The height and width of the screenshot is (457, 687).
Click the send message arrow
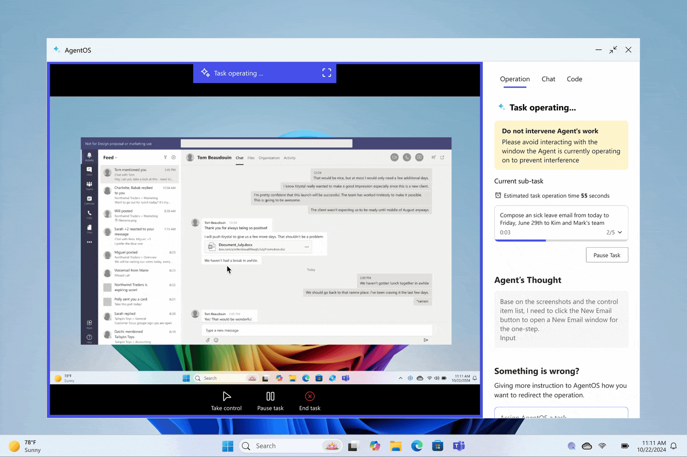tap(426, 340)
